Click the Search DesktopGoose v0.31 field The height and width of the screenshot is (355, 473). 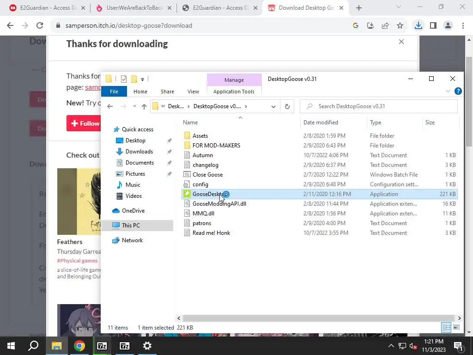(x=379, y=106)
